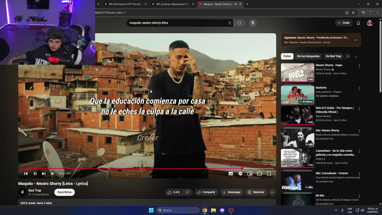Download the video with Descargar
The height and width of the screenshot is (215, 382).
click(x=232, y=192)
